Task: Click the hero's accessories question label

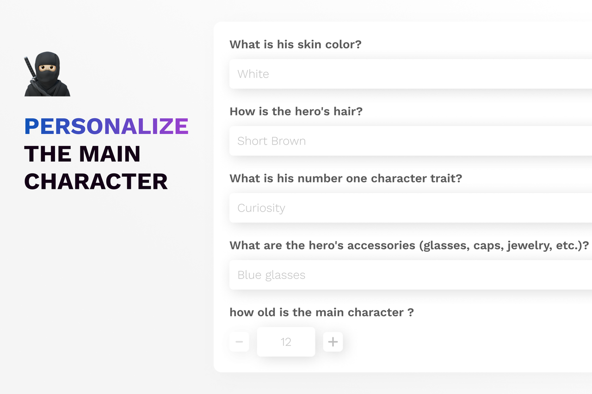Action: (409, 246)
